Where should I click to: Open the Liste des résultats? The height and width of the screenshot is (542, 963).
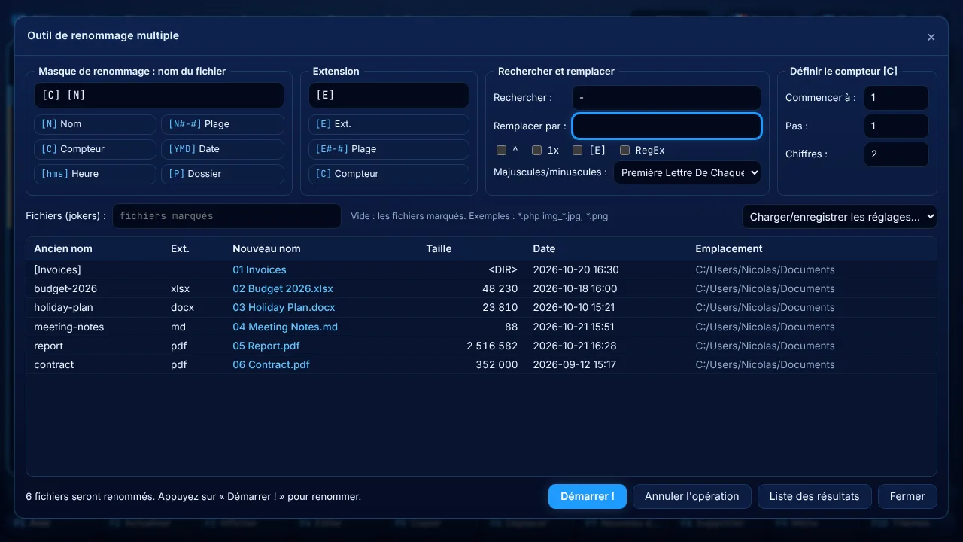[814, 497]
